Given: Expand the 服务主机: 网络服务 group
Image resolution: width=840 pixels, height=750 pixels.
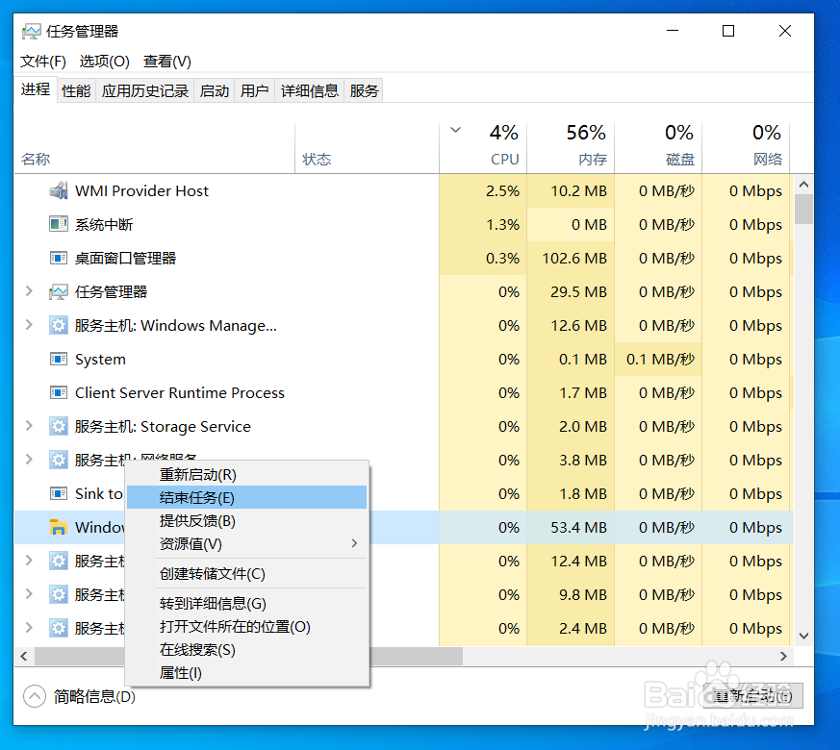Looking at the screenshot, I should pos(29,460).
